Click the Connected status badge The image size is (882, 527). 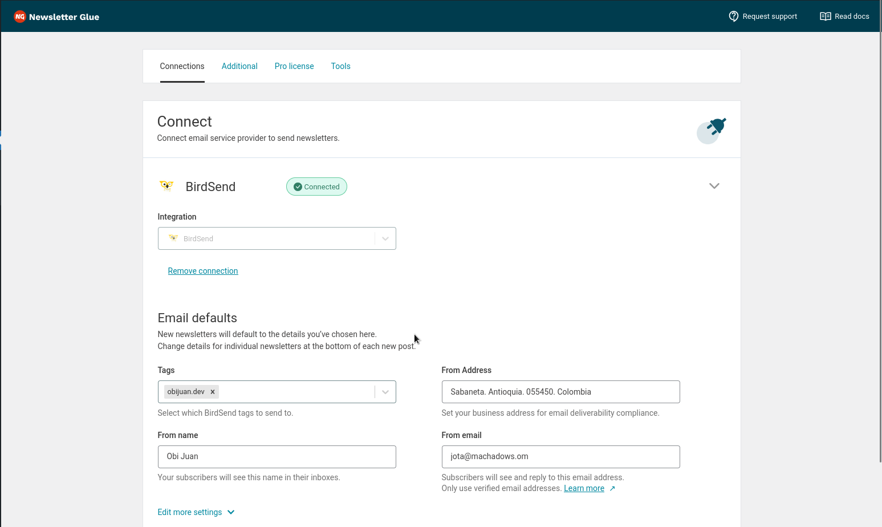click(x=316, y=187)
